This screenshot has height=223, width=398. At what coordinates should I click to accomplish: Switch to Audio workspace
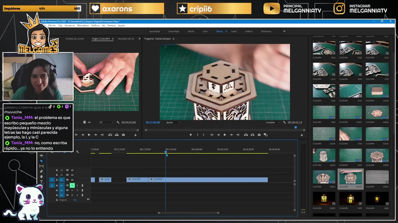[234, 31]
